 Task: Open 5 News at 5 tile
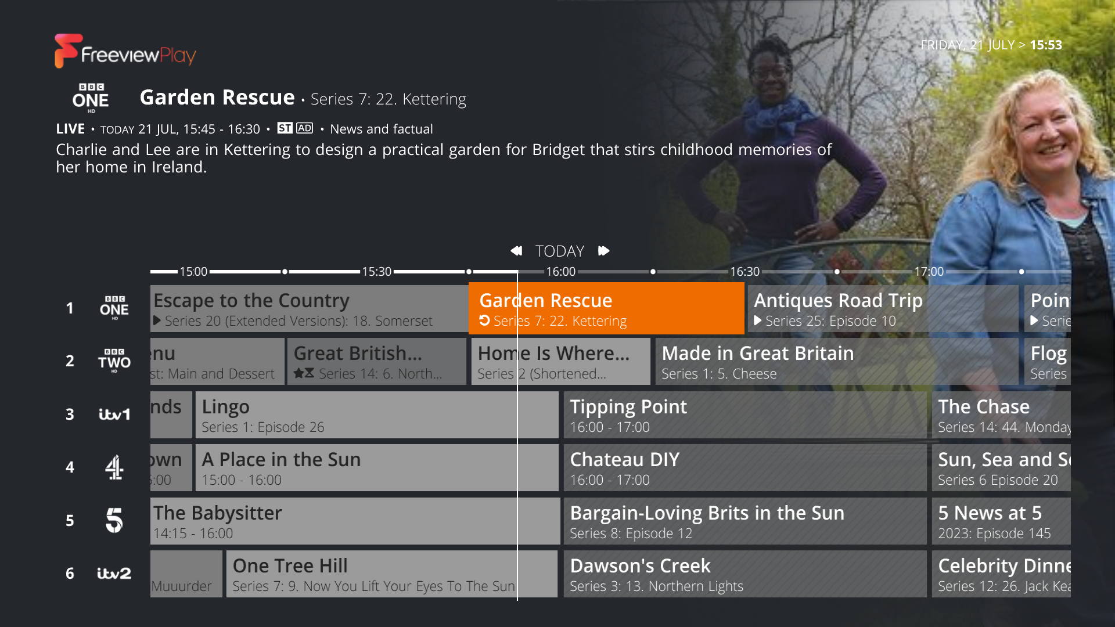click(x=1001, y=521)
